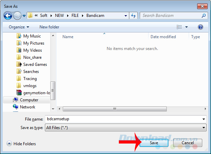Click the horizontal scrollbar thumb in file list
The height and width of the screenshot is (154, 211).
115,109
